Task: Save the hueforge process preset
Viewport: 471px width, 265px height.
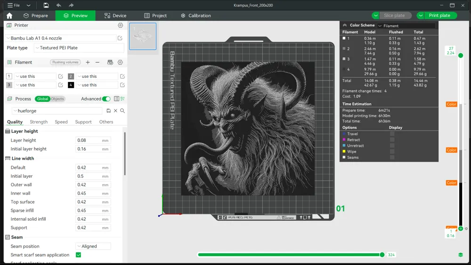Action: point(108,111)
